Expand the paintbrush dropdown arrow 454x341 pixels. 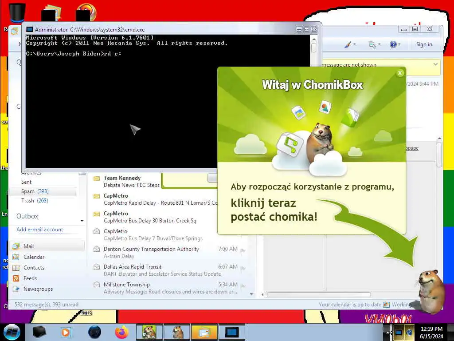(354, 44)
